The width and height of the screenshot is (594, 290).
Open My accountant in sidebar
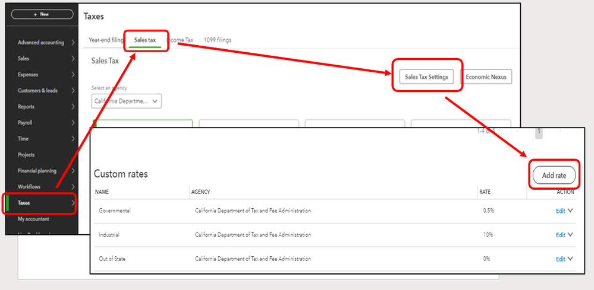[33, 219]
